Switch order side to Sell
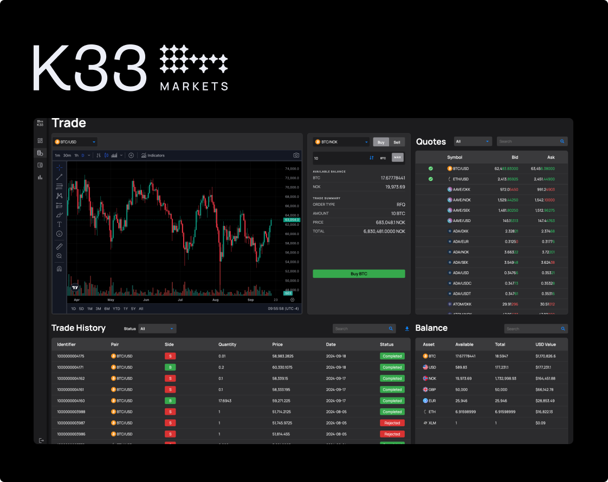This screenshot has width=608, height=482. click(x=397, y=142)
